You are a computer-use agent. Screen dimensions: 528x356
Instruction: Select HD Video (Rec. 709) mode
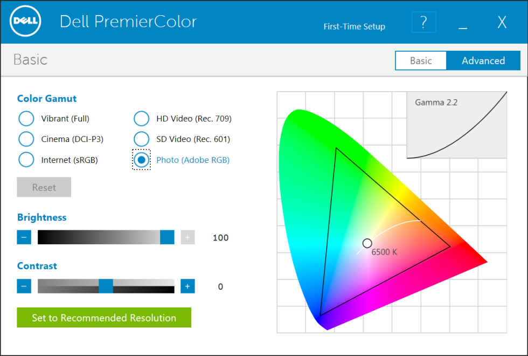141,118
